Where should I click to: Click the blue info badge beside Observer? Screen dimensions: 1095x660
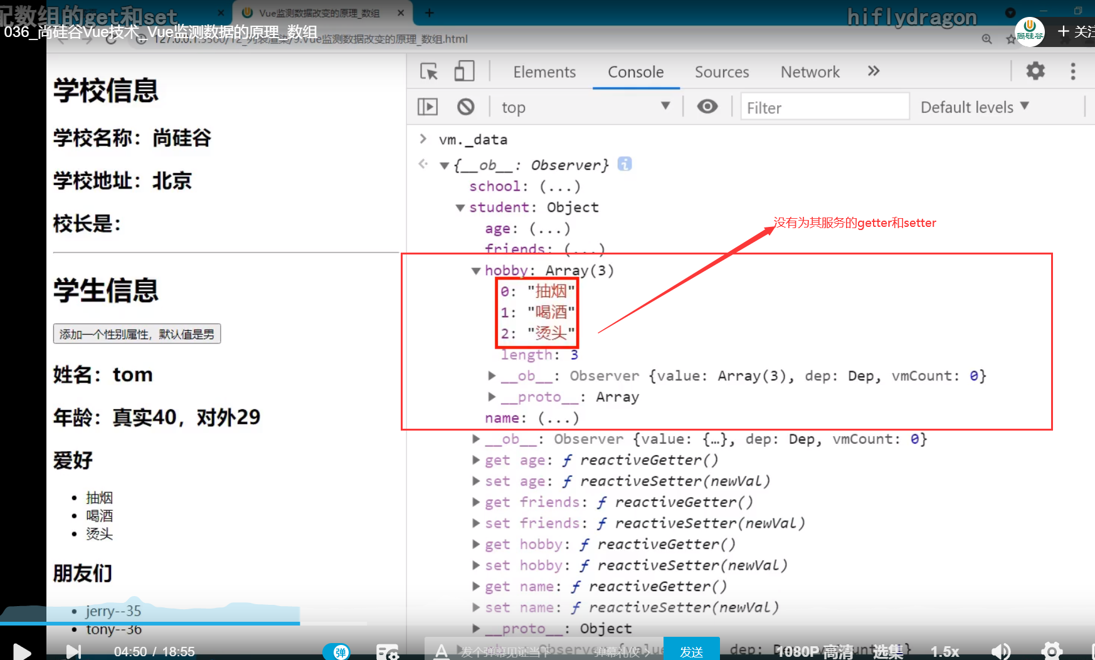pyautogui.click(x=625, y=164)
